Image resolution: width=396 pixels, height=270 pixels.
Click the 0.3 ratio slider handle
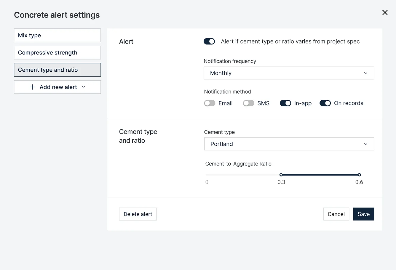click(x=281, y=175)
